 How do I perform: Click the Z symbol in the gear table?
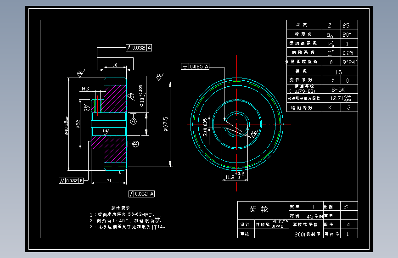(330, 25)
